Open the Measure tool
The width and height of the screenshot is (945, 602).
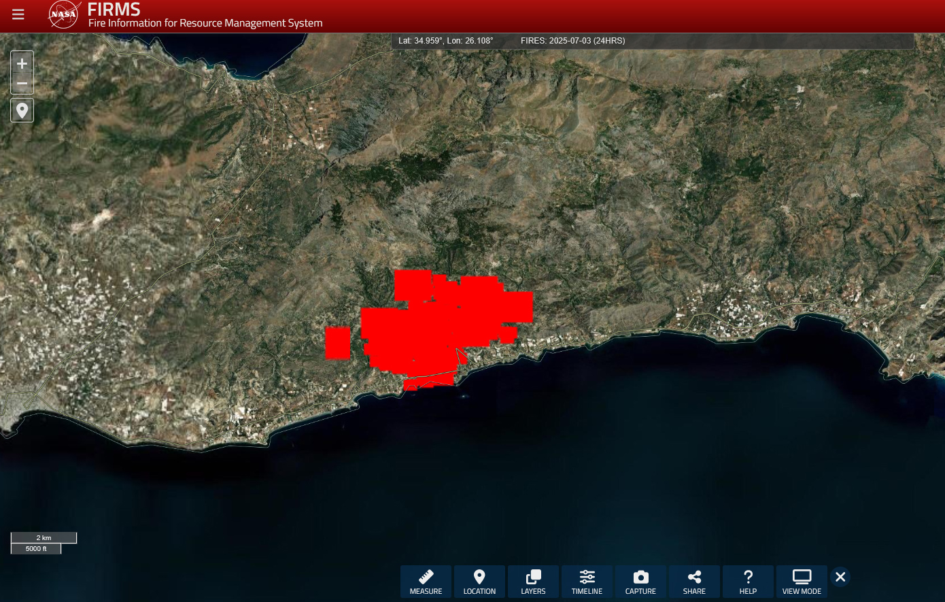(x=426, y=582)
